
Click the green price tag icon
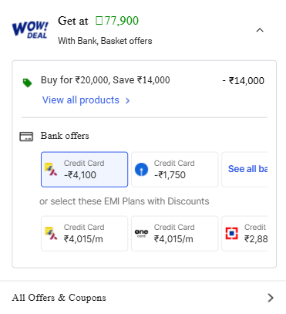pyautogui.click(x=27, y=83)
